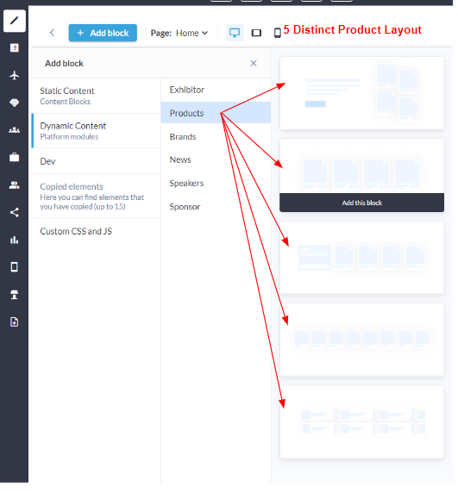Click the diamond icon in sidebar
The height and width of the screenshot is (494, 458).
[14, 103]
